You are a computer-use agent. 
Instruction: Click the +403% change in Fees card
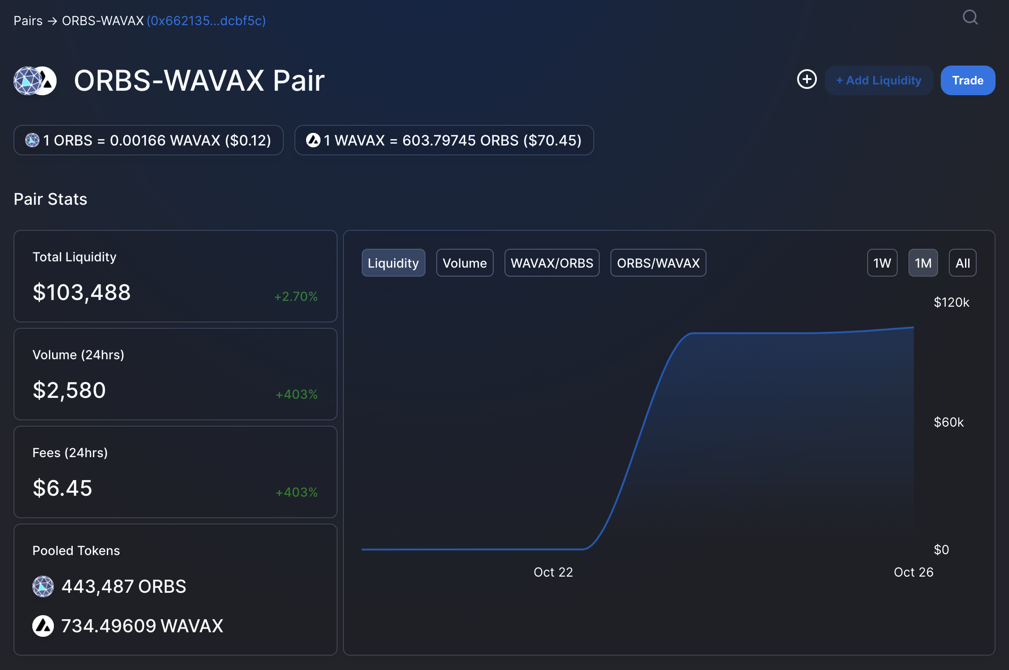pyautogui.click(x=296, y=492)
